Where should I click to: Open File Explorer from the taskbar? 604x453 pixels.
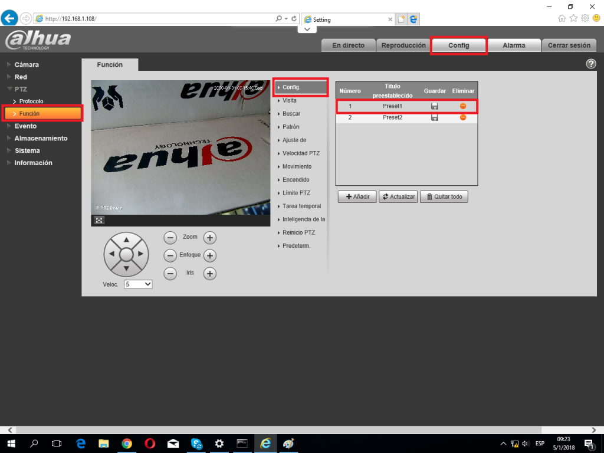[104, 444]
